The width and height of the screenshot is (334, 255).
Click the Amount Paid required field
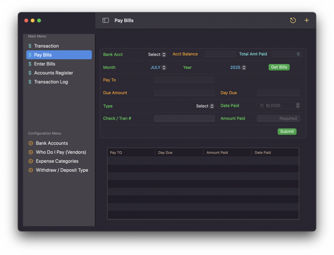pos(279,119)
